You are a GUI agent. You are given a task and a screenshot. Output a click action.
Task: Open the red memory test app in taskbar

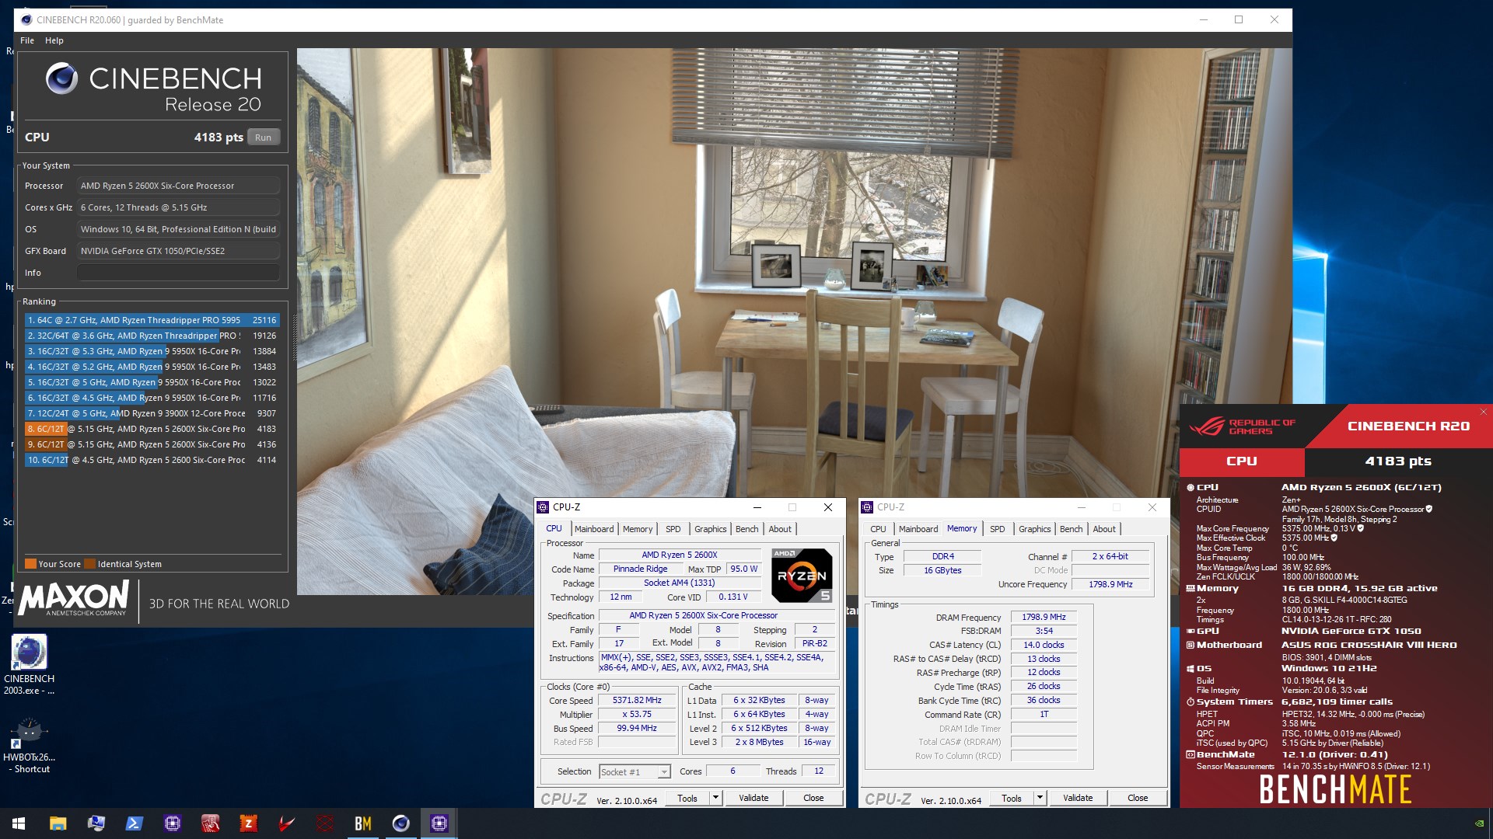211,823
